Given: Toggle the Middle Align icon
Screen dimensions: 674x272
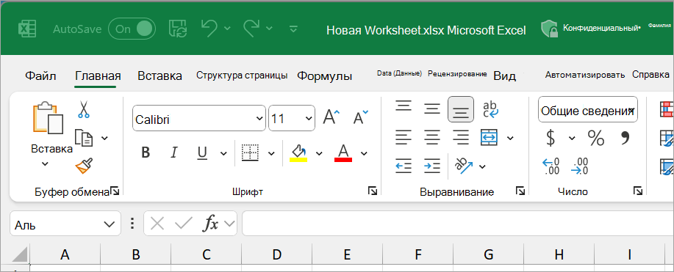Looking at the screenshot, I should 432,109.
